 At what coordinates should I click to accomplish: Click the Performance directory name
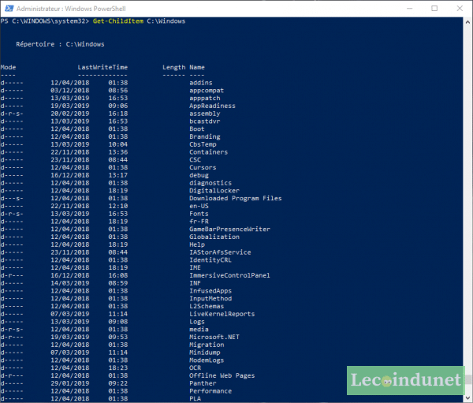click(210, 391)
